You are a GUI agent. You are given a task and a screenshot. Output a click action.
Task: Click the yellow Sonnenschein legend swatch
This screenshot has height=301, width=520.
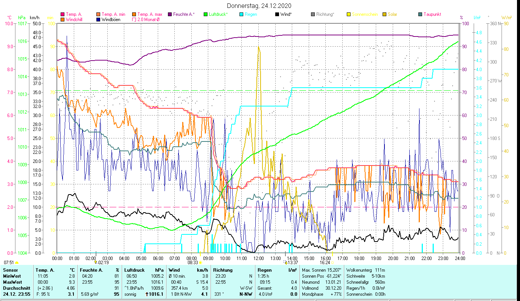(x=349, y=14)
